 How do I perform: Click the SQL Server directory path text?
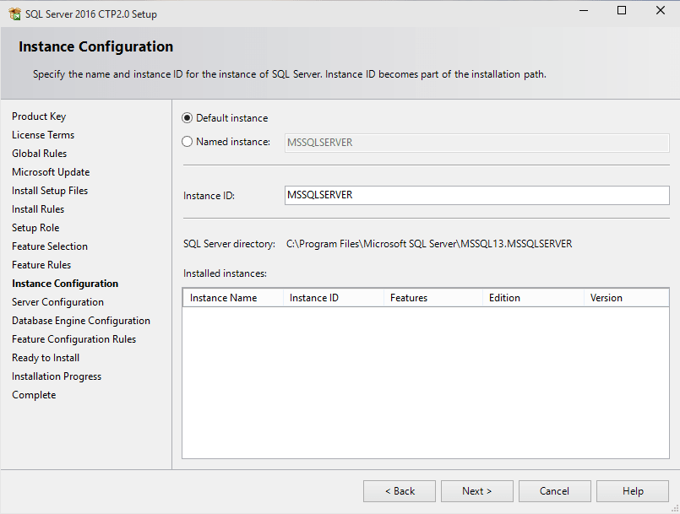pos(429,244)
